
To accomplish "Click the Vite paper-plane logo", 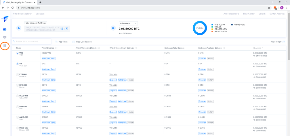I will 5,19.
